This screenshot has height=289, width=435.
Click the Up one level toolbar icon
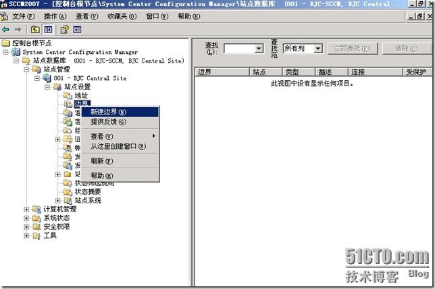(35, 30)
